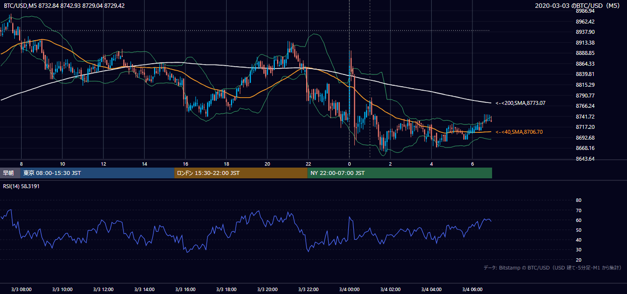Image resolution: width=627 pixels, height=294 pixels.
Task: Click the 200 SMA label 8773.07
Action: [521, 103]
